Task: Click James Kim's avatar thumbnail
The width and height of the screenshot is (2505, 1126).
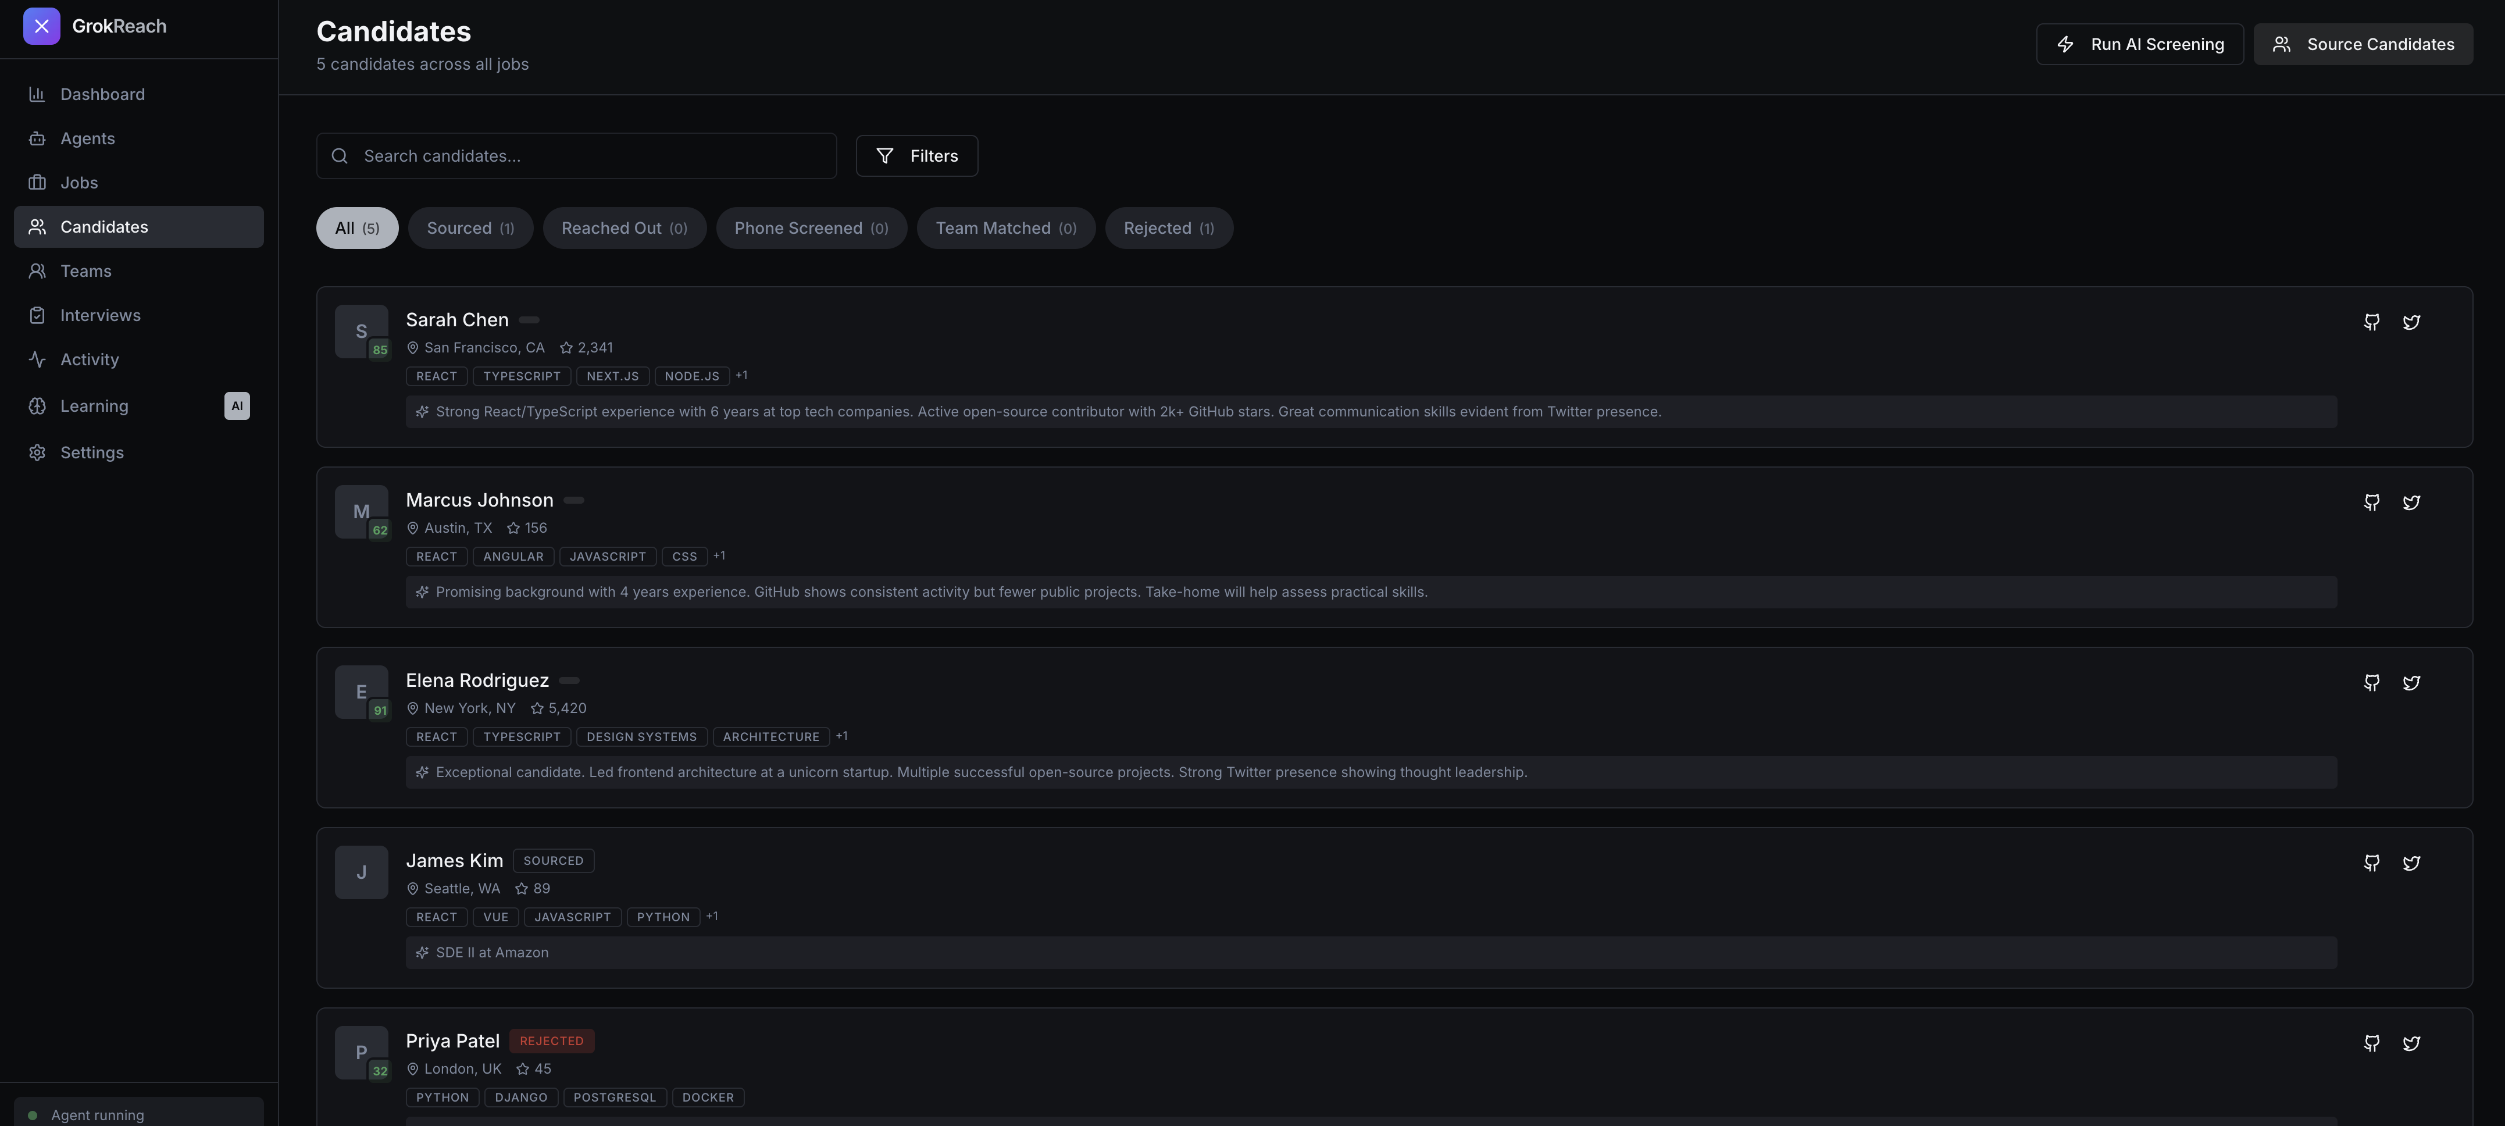Action: [361, 872]
